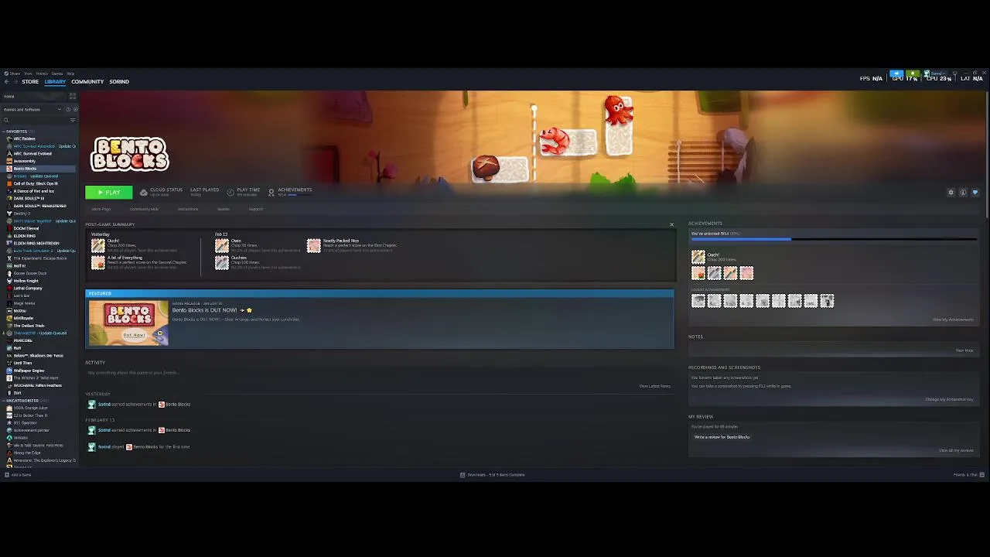Image resolution: width=990 pixels, height=557 pixels.
Task: Select ARC Raiders in the sidebar
Action: (x=24, y=138)
